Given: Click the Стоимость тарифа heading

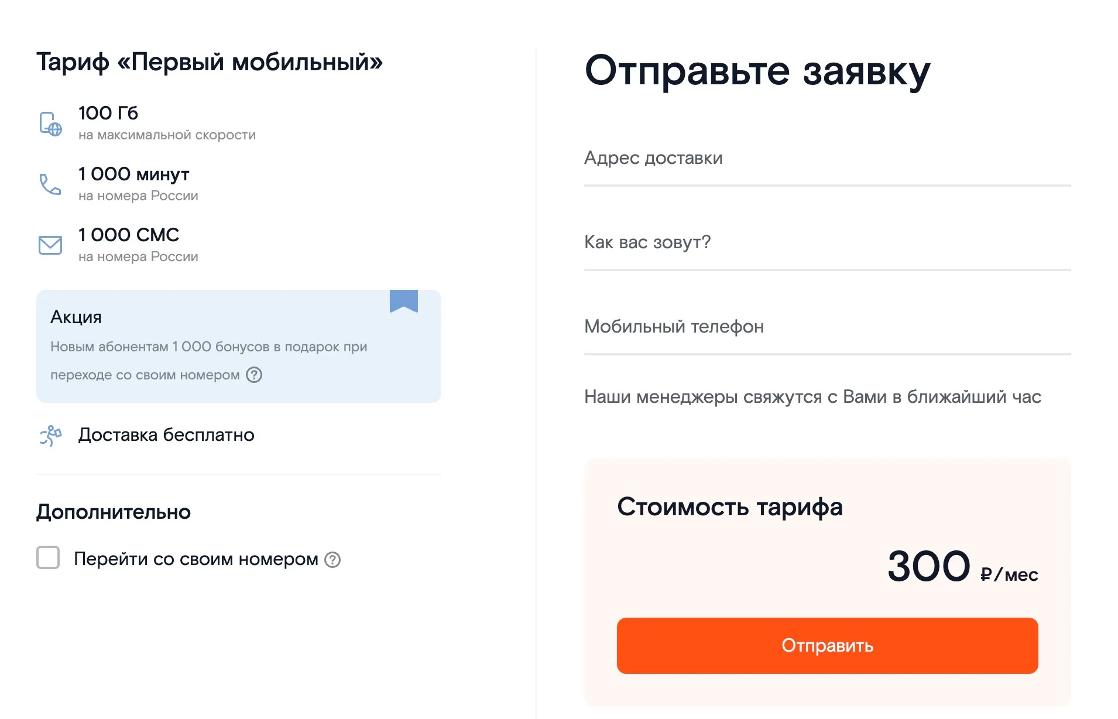Looking at the screenshot, I should 729,507.
